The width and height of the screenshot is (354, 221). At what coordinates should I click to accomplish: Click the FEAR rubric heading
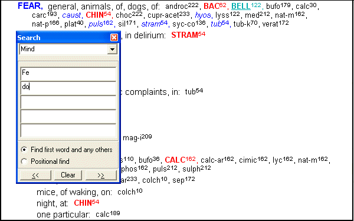click(30, 6)
